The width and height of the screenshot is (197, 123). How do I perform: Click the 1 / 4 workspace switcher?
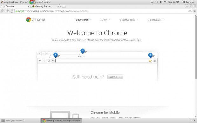coord(193,120)
